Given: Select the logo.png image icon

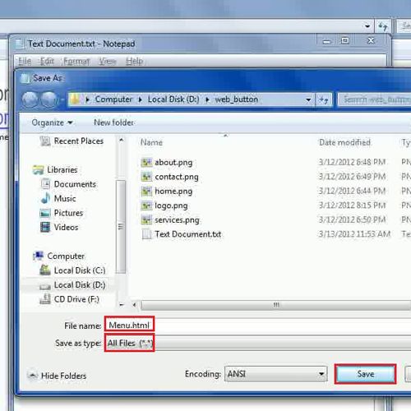Looking at the screenshot, I should pos(146,205).
